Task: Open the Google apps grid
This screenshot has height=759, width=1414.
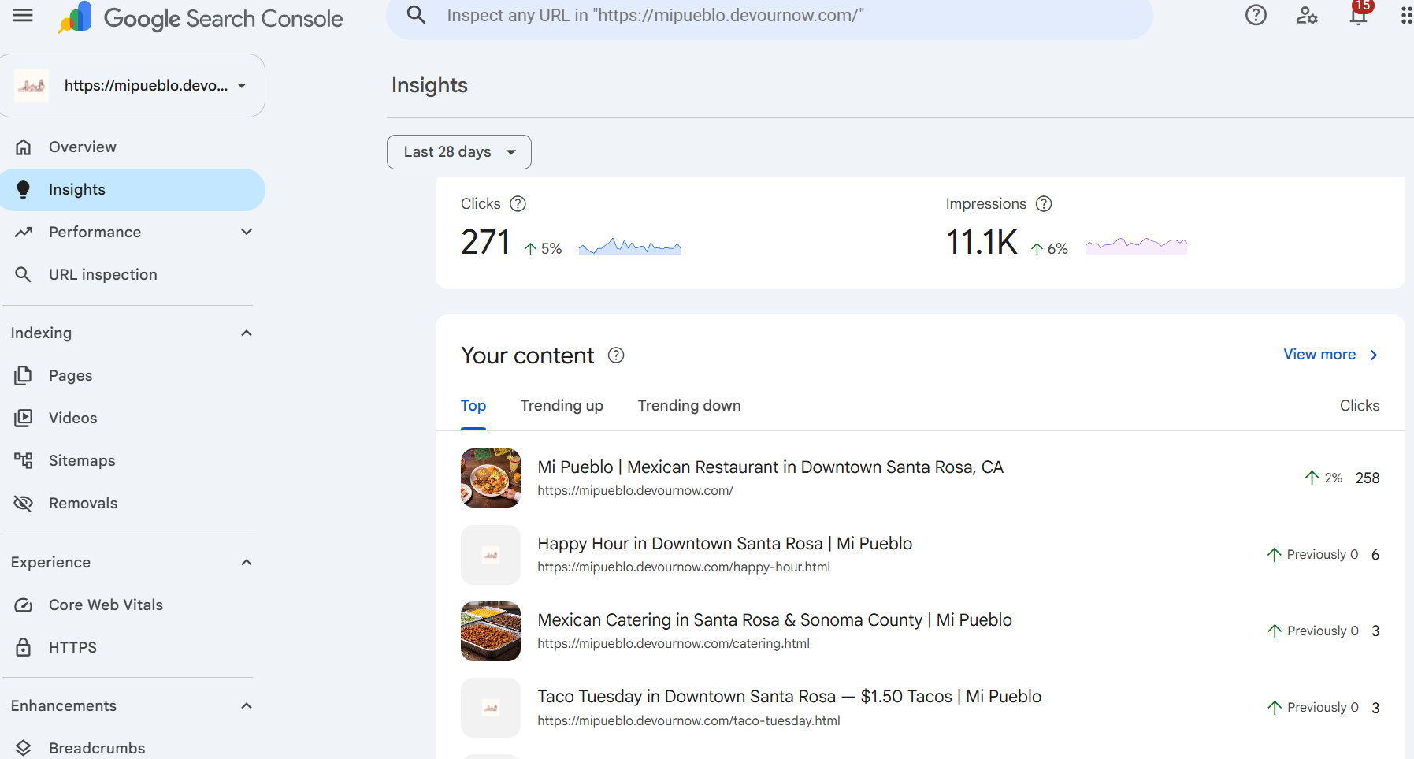Action: coord(1405,15)
